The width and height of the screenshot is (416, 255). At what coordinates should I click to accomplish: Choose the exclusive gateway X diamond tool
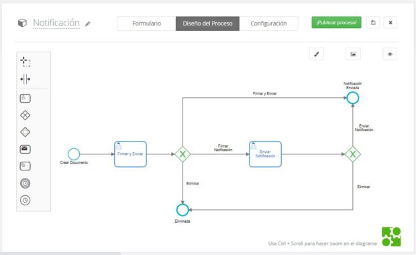coord(25,115)
